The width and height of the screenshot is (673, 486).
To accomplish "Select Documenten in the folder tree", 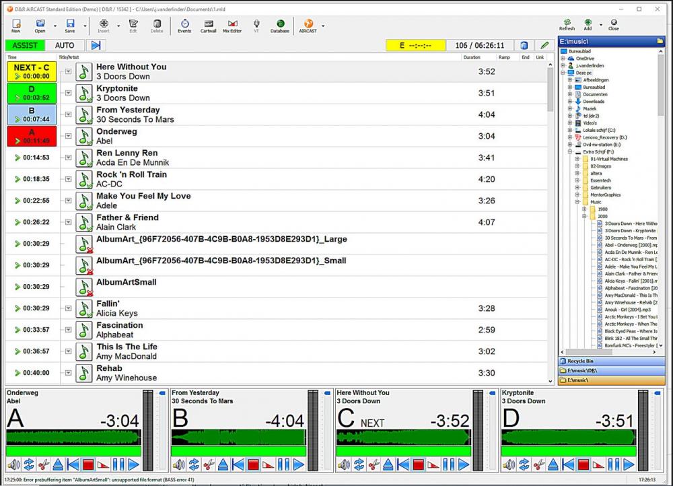I will click(x=595, y=94).
